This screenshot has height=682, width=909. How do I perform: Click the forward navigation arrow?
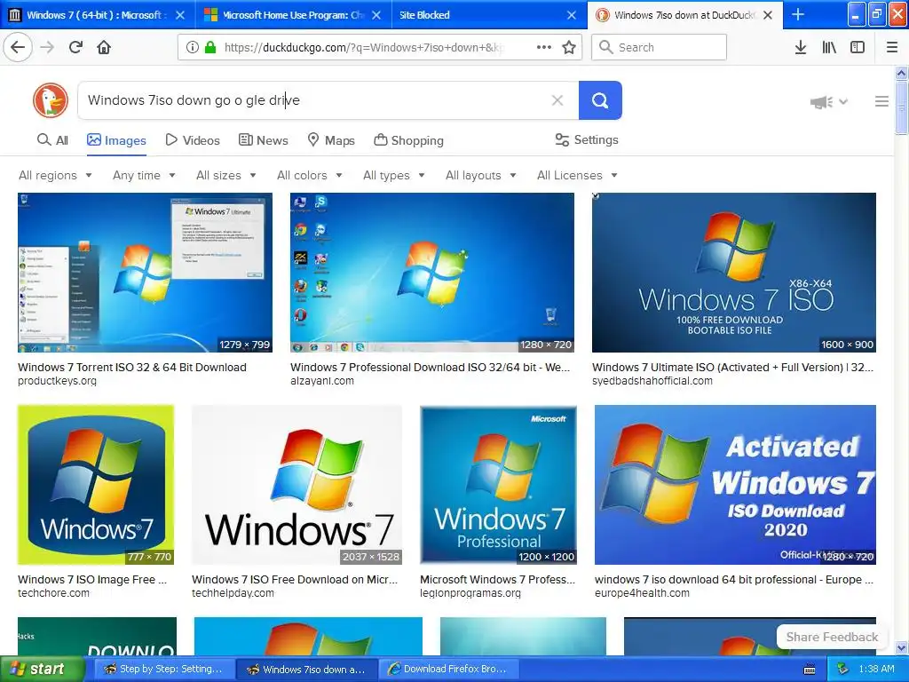coord(47,47)
